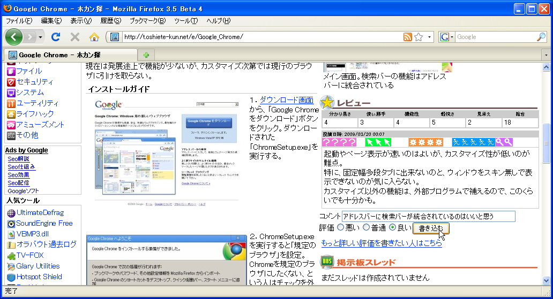Open the Seo仕組み ad link
The width and height of the screenshot is (553, 299).
pos(21,167)
